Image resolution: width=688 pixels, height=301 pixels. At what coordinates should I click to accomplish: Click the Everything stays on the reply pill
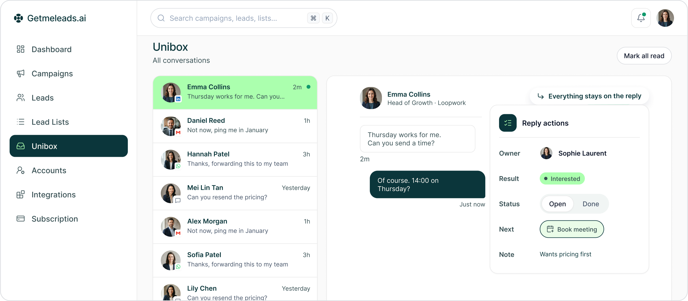pos(589,96)
